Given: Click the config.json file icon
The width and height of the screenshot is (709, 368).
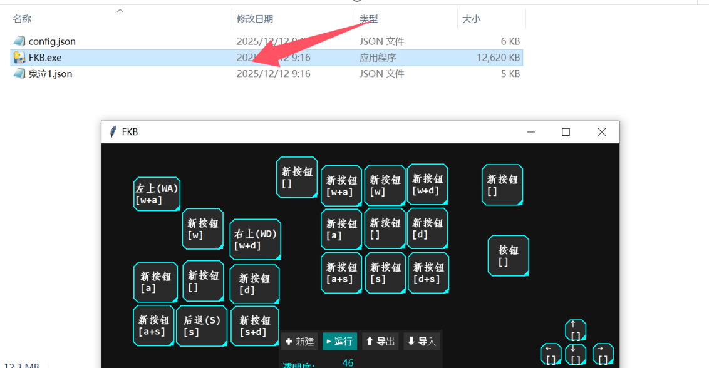Looking at the screenshot, I should click(x=19, y=41).
